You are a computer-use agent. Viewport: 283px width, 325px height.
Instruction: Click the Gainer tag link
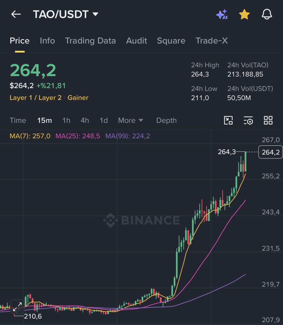pyautogui.click(x=78, y=98)
